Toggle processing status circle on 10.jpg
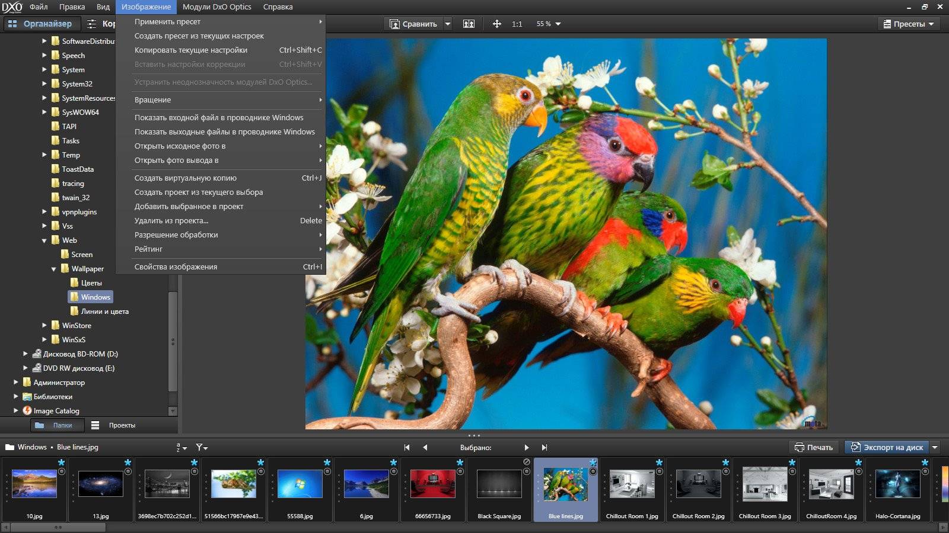The height and width of the screenshot is (533, 949). 62,472
